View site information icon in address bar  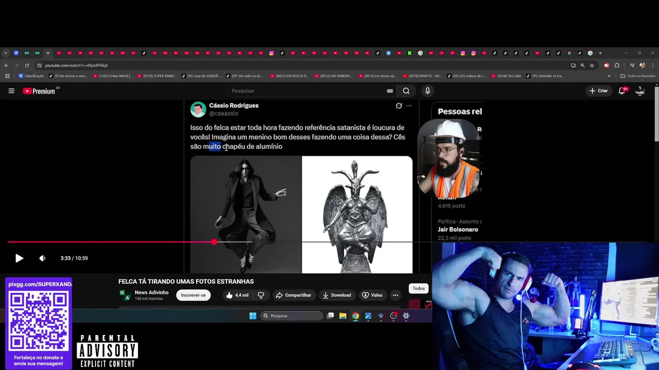(39, 65)
